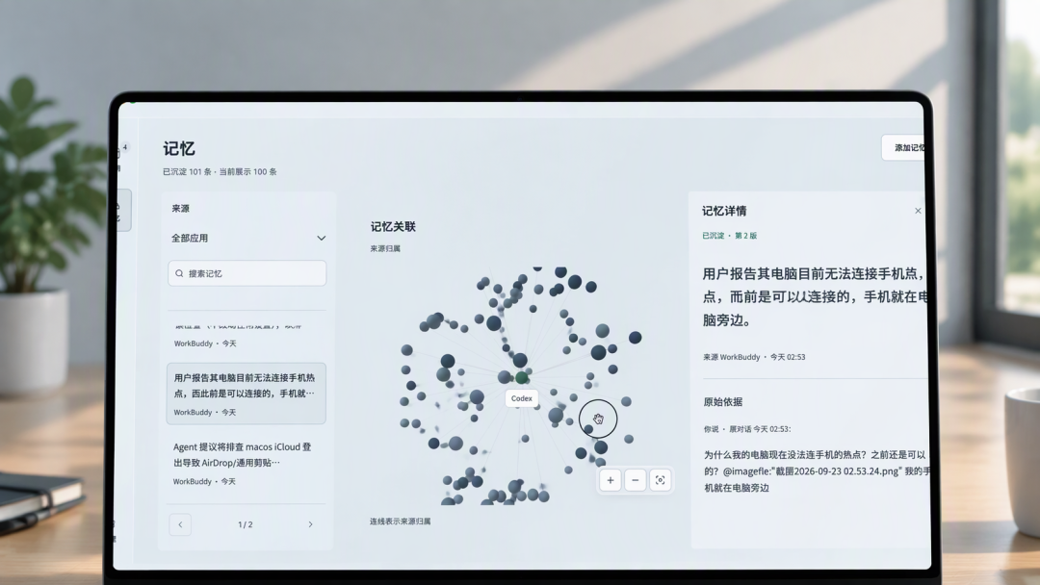This screenshot has height=585, width=1040.
Task: Click the search magnifier icon
Action: point(179,273)
